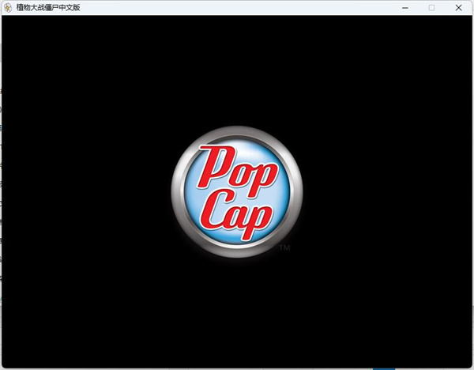This screenshot has width=474, height=370.
Task: Click the silver ring's top edge
Action: point(236,130)
